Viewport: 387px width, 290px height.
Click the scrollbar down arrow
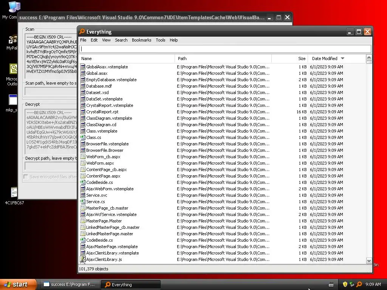369,261
